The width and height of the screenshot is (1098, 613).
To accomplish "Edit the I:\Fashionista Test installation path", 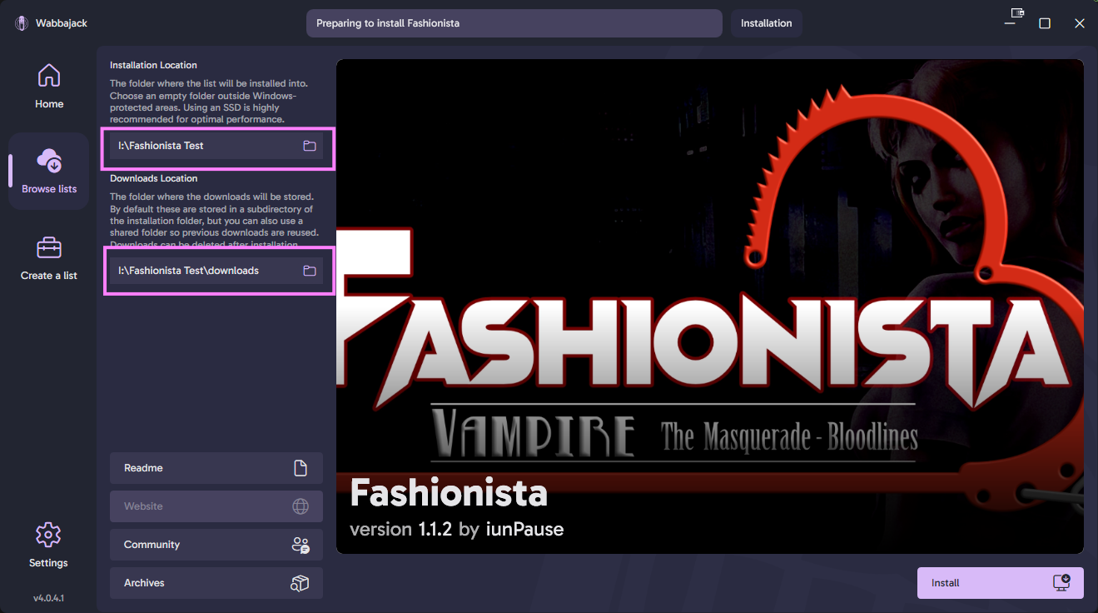I will tap(204, 146).
